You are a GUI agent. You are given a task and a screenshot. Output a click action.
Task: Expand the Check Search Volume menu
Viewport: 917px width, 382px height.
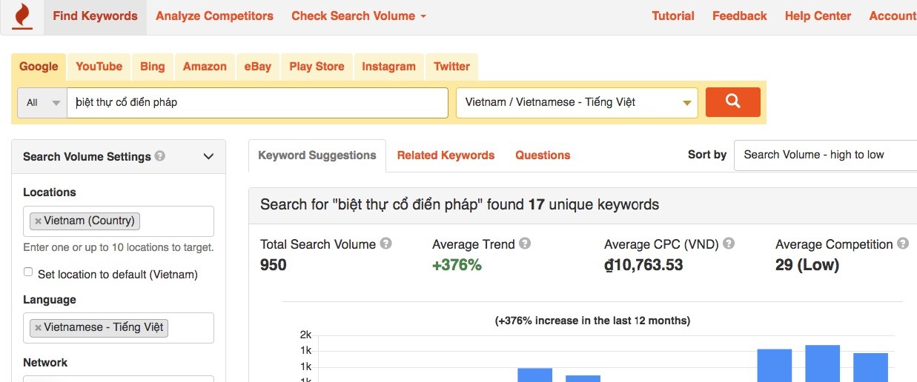tap(358, 16)
